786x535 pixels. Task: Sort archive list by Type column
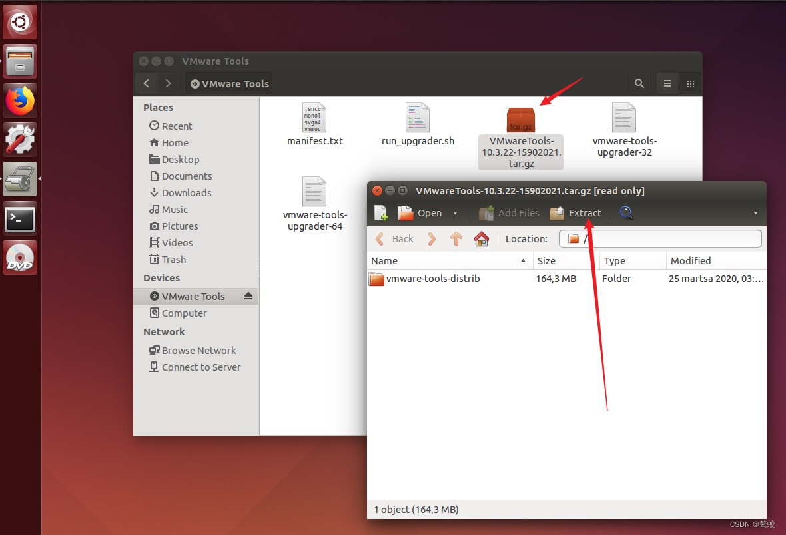(x=633, y=260)
